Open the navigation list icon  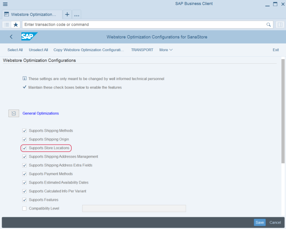6,24
